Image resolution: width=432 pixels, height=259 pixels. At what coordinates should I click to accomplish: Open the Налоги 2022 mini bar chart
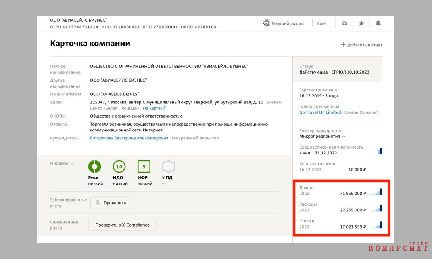click(x=376, y=225)
